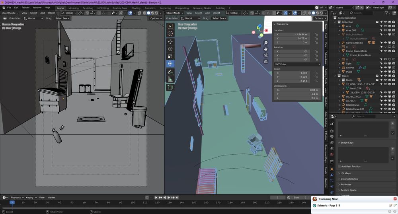This screenshot has width=398, height=214.
Task: Select the Select Box tool in right viewport
Action: (x=170, y=26)
